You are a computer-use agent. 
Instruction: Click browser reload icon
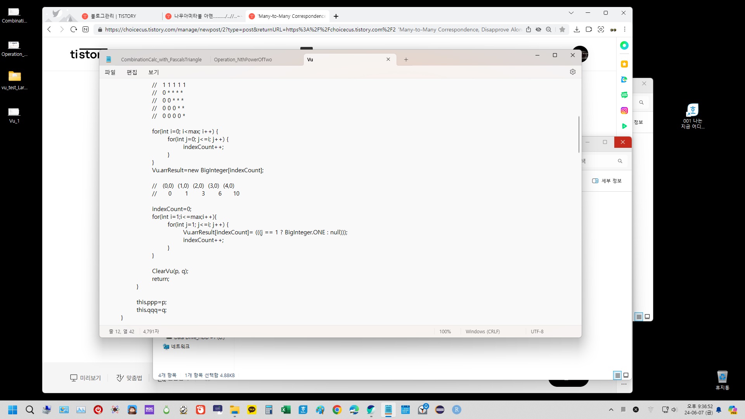click(x=74, y=29)
